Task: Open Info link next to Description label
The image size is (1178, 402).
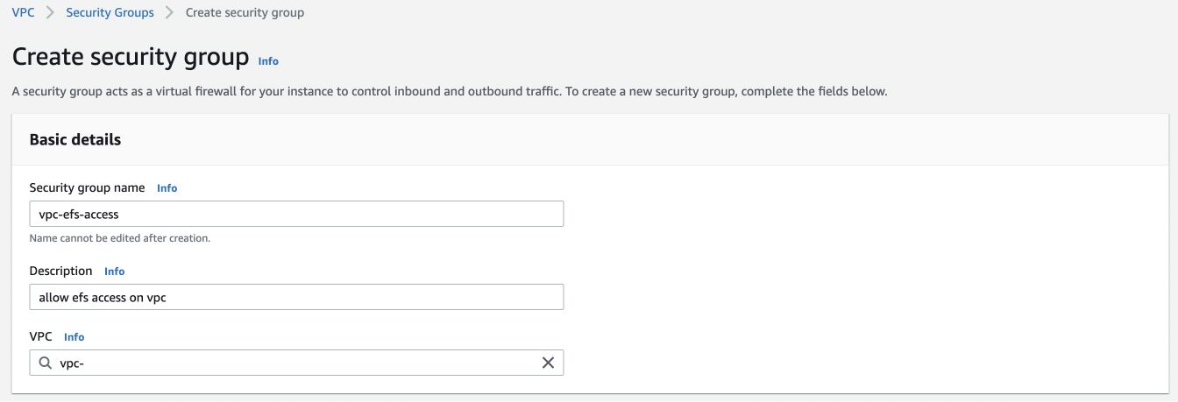Action: 114,272
